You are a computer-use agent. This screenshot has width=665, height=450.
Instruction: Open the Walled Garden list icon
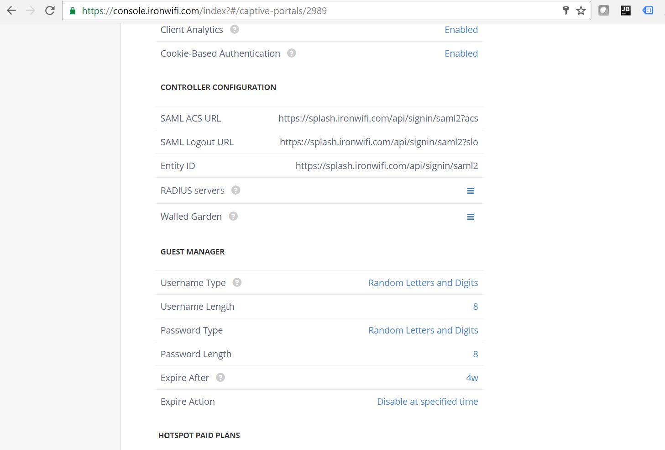[471, 217]
